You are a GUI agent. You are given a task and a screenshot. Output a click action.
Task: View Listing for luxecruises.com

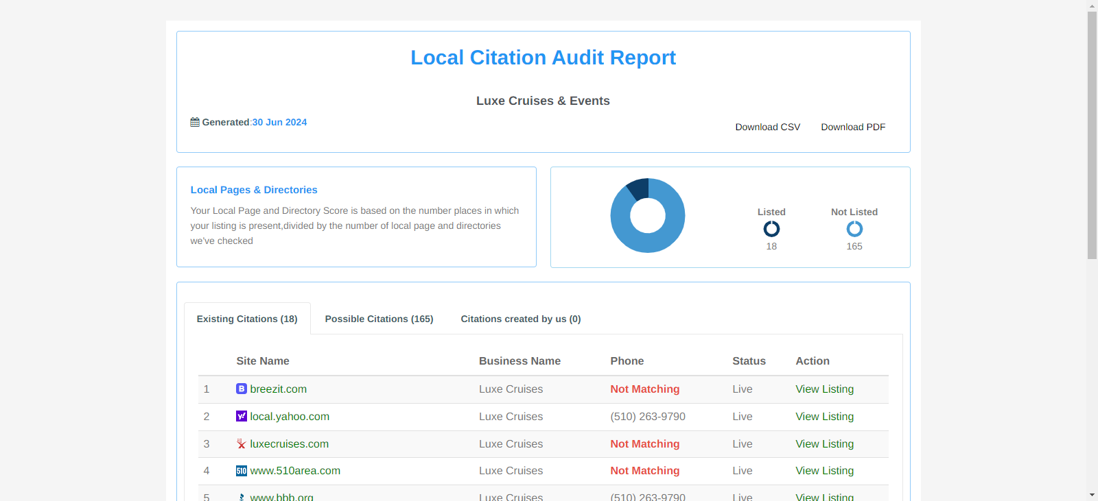(x=824, y=444)
